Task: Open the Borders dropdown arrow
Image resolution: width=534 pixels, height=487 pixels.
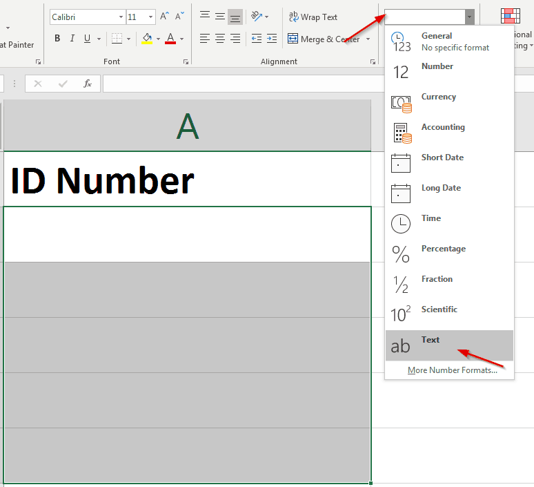Action: (x=129, y=39)
